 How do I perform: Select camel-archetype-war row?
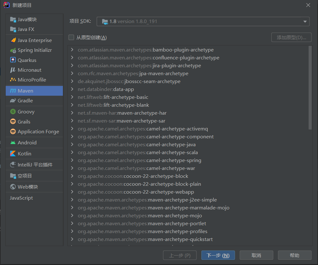188,168
